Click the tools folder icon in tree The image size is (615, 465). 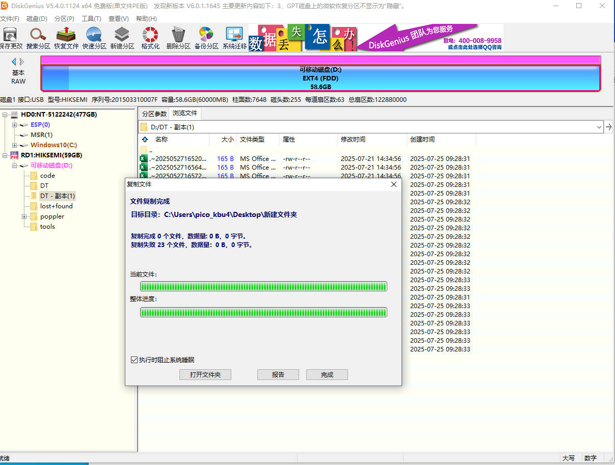34,227
